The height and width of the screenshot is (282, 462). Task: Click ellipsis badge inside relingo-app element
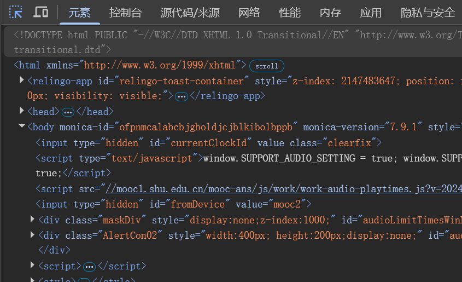182,96
